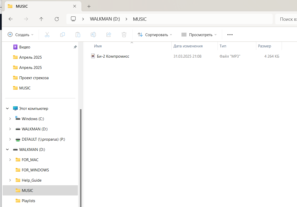
Task: Click the Файл "MP3" type cell
Action: pyautogui.click(x=230, y=56)
